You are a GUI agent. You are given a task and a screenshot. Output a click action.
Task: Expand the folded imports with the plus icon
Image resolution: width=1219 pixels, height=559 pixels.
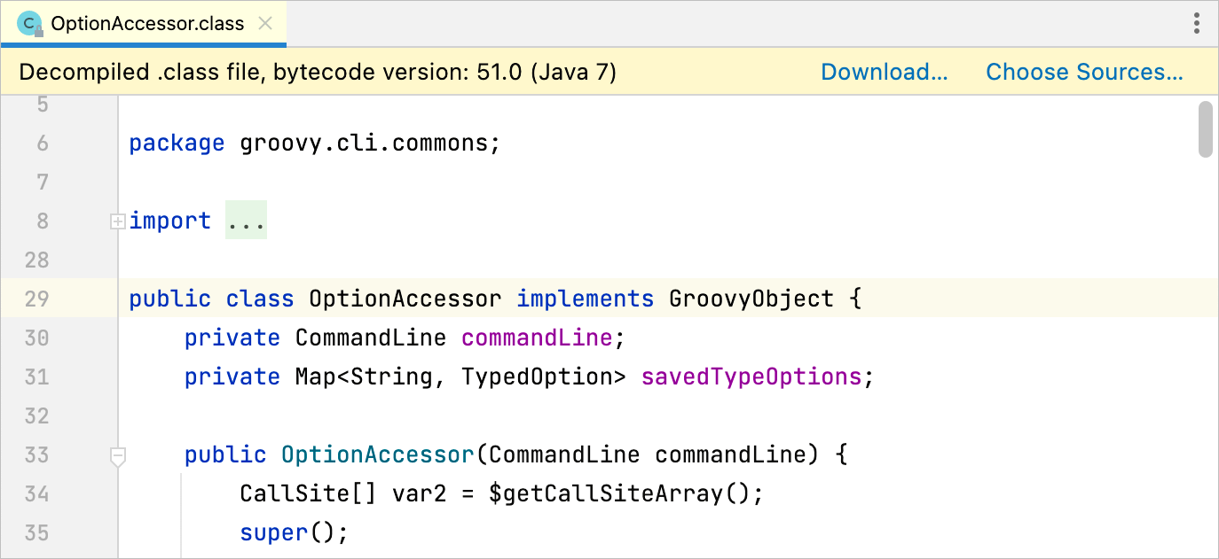118,221
